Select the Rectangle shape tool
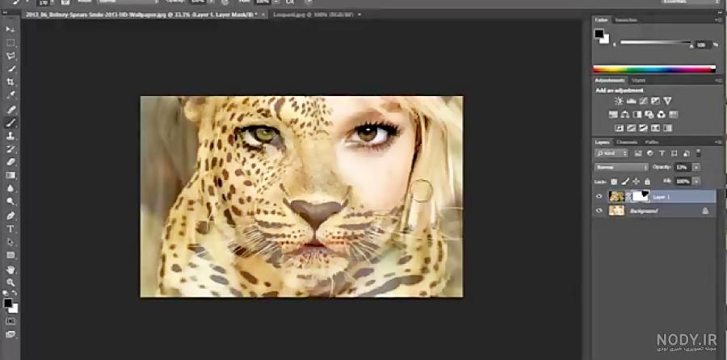 [x=11, y=255]
